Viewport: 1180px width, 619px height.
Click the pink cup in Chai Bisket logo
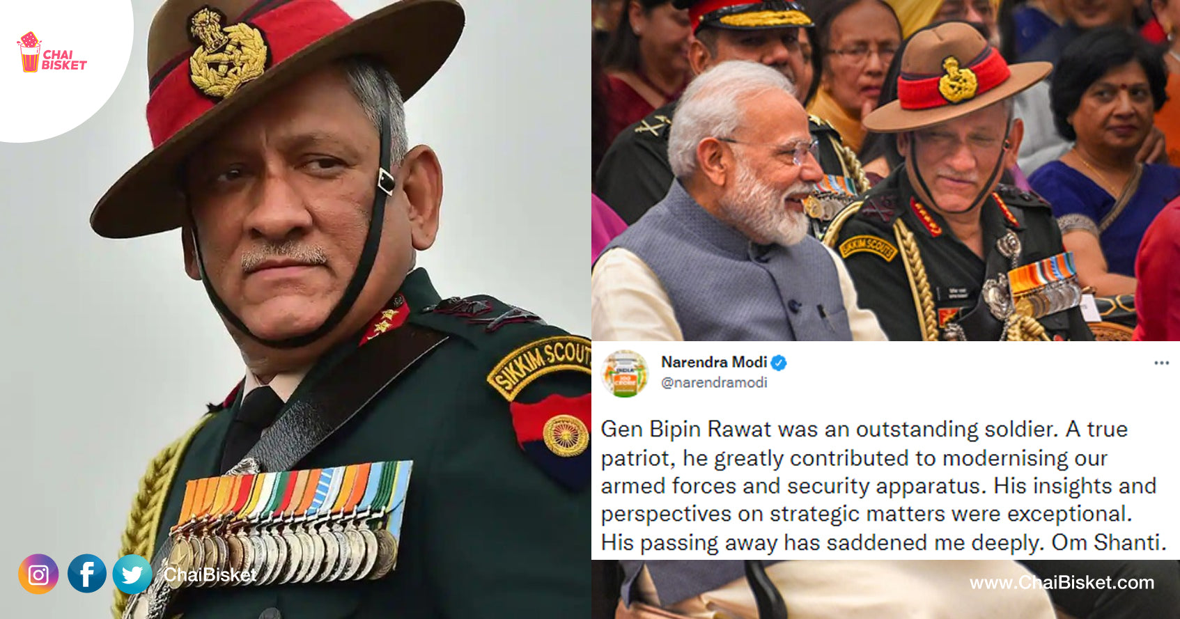coord(29,52)
